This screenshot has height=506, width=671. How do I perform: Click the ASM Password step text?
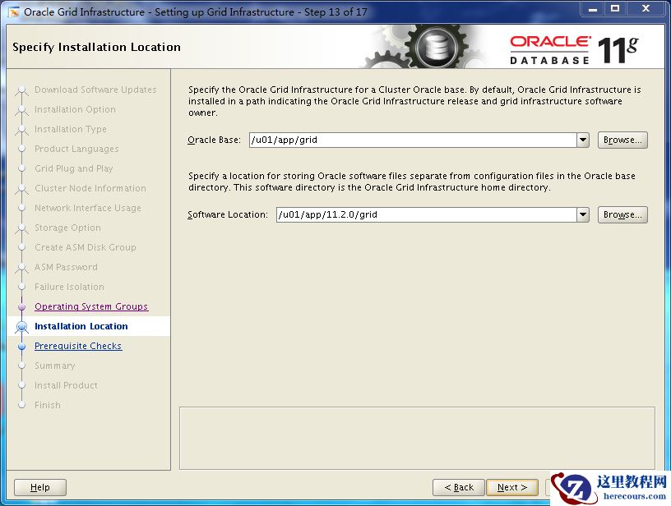click(x=66, y=267)
